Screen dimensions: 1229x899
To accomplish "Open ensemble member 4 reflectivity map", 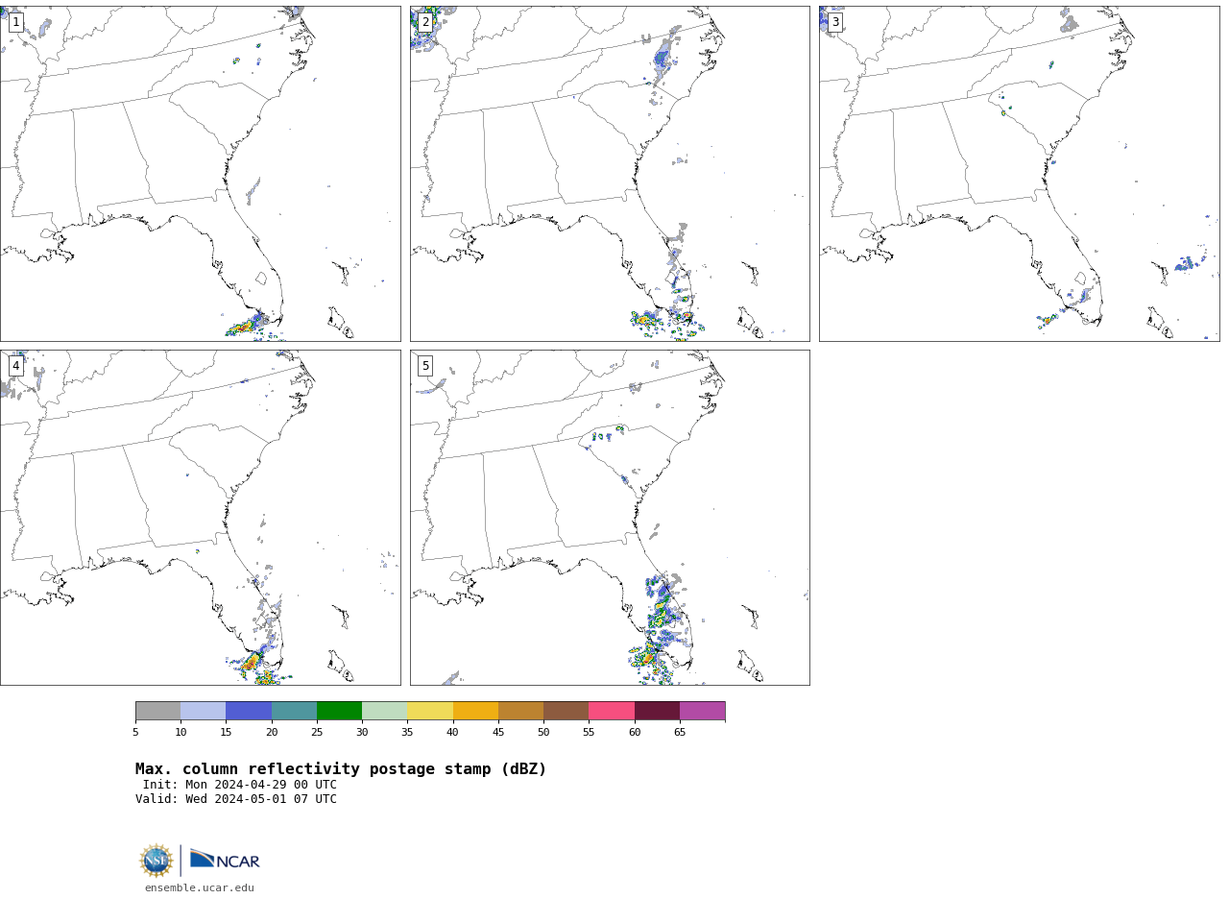I will pyautogui.click(x=200, y=518).
